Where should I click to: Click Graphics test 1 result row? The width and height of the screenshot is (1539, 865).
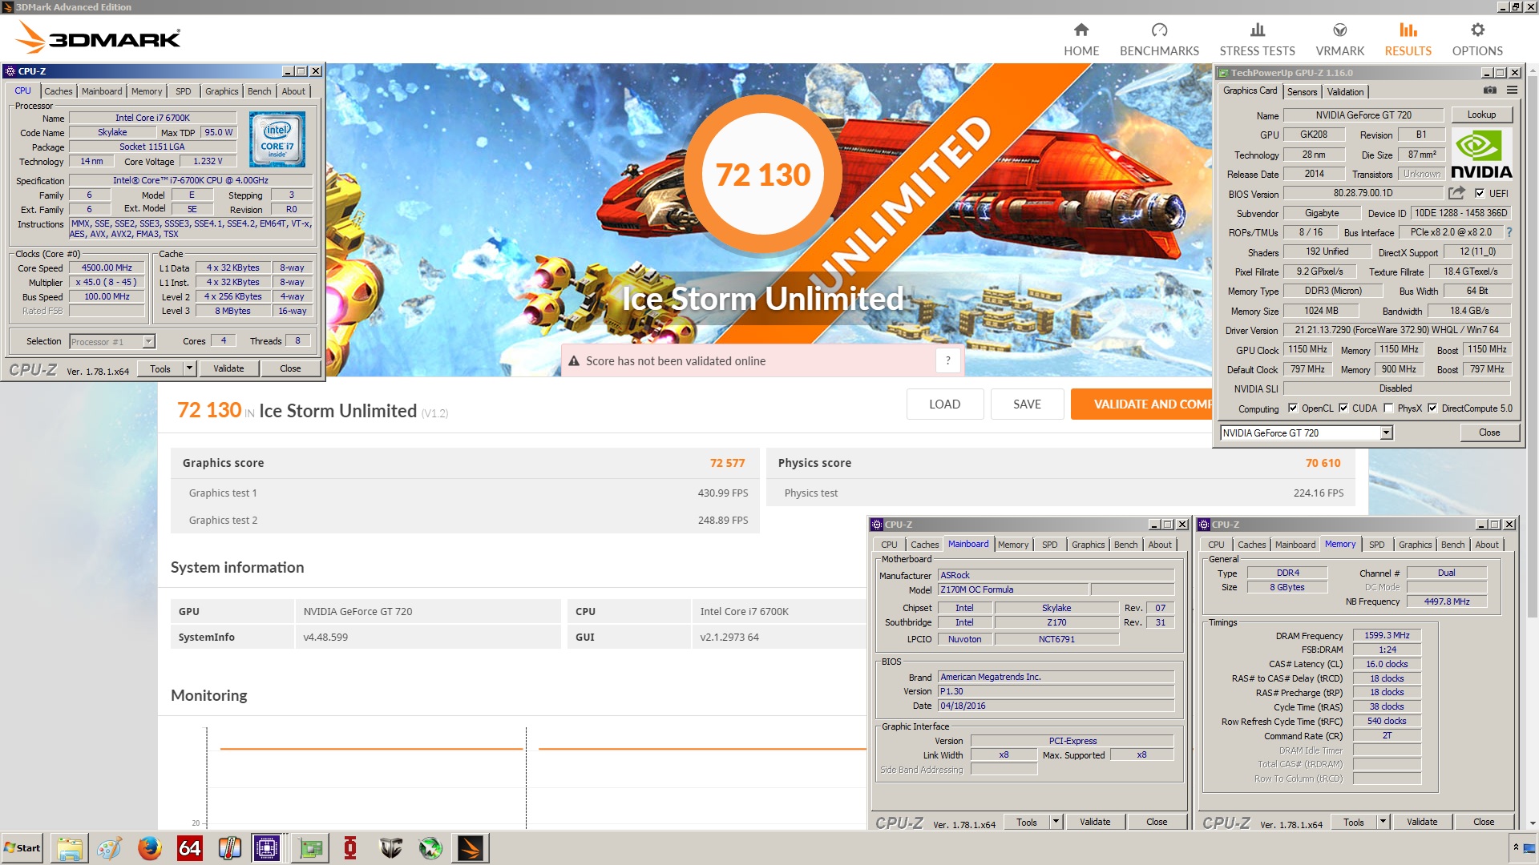(x=465, y=493)
